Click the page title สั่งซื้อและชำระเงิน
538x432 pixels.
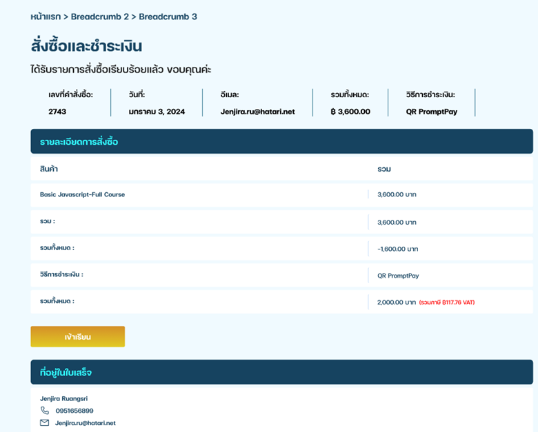(86, 45)
